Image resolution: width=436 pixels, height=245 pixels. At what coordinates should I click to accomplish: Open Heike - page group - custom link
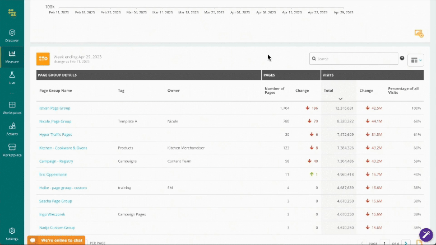pyautogui.click(x=63, y=188)
